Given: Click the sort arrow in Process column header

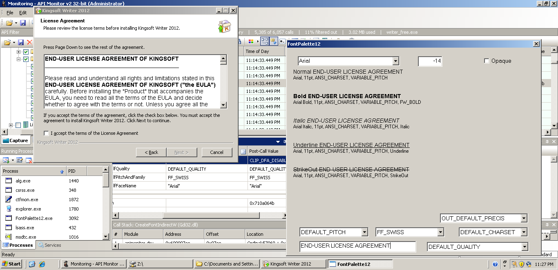Looking at the screenshot, I should tap(62, 171).
